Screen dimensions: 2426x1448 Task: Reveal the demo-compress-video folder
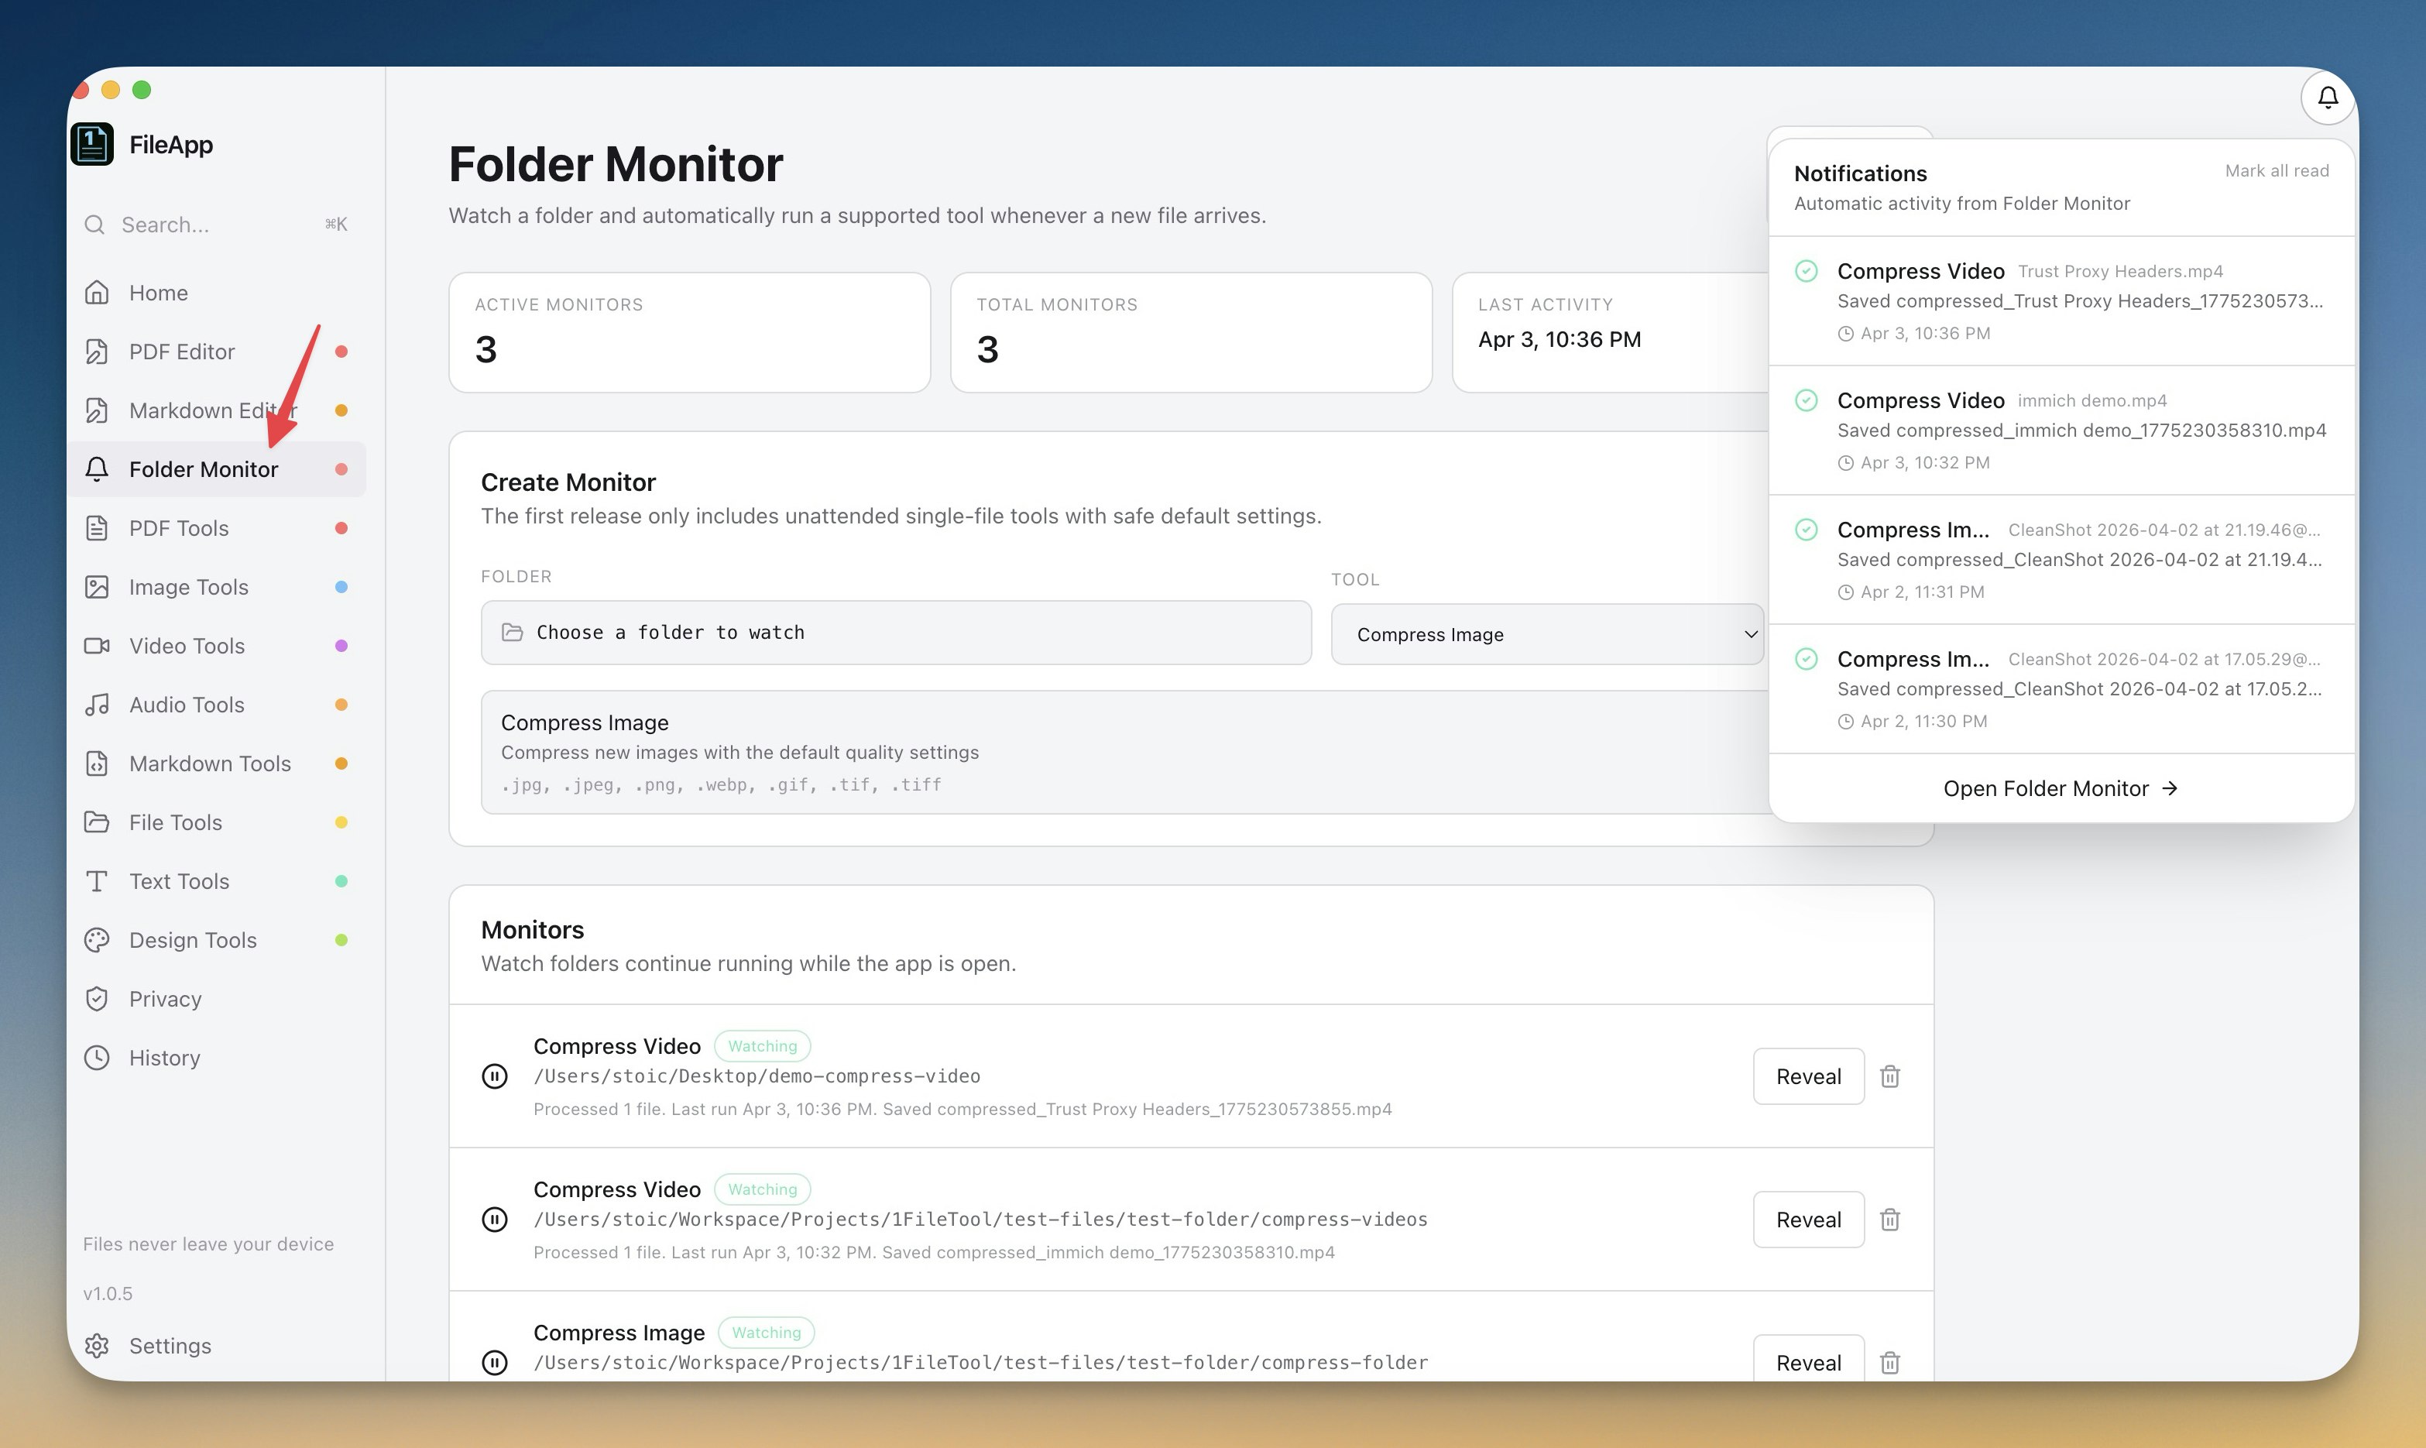1807,1076
